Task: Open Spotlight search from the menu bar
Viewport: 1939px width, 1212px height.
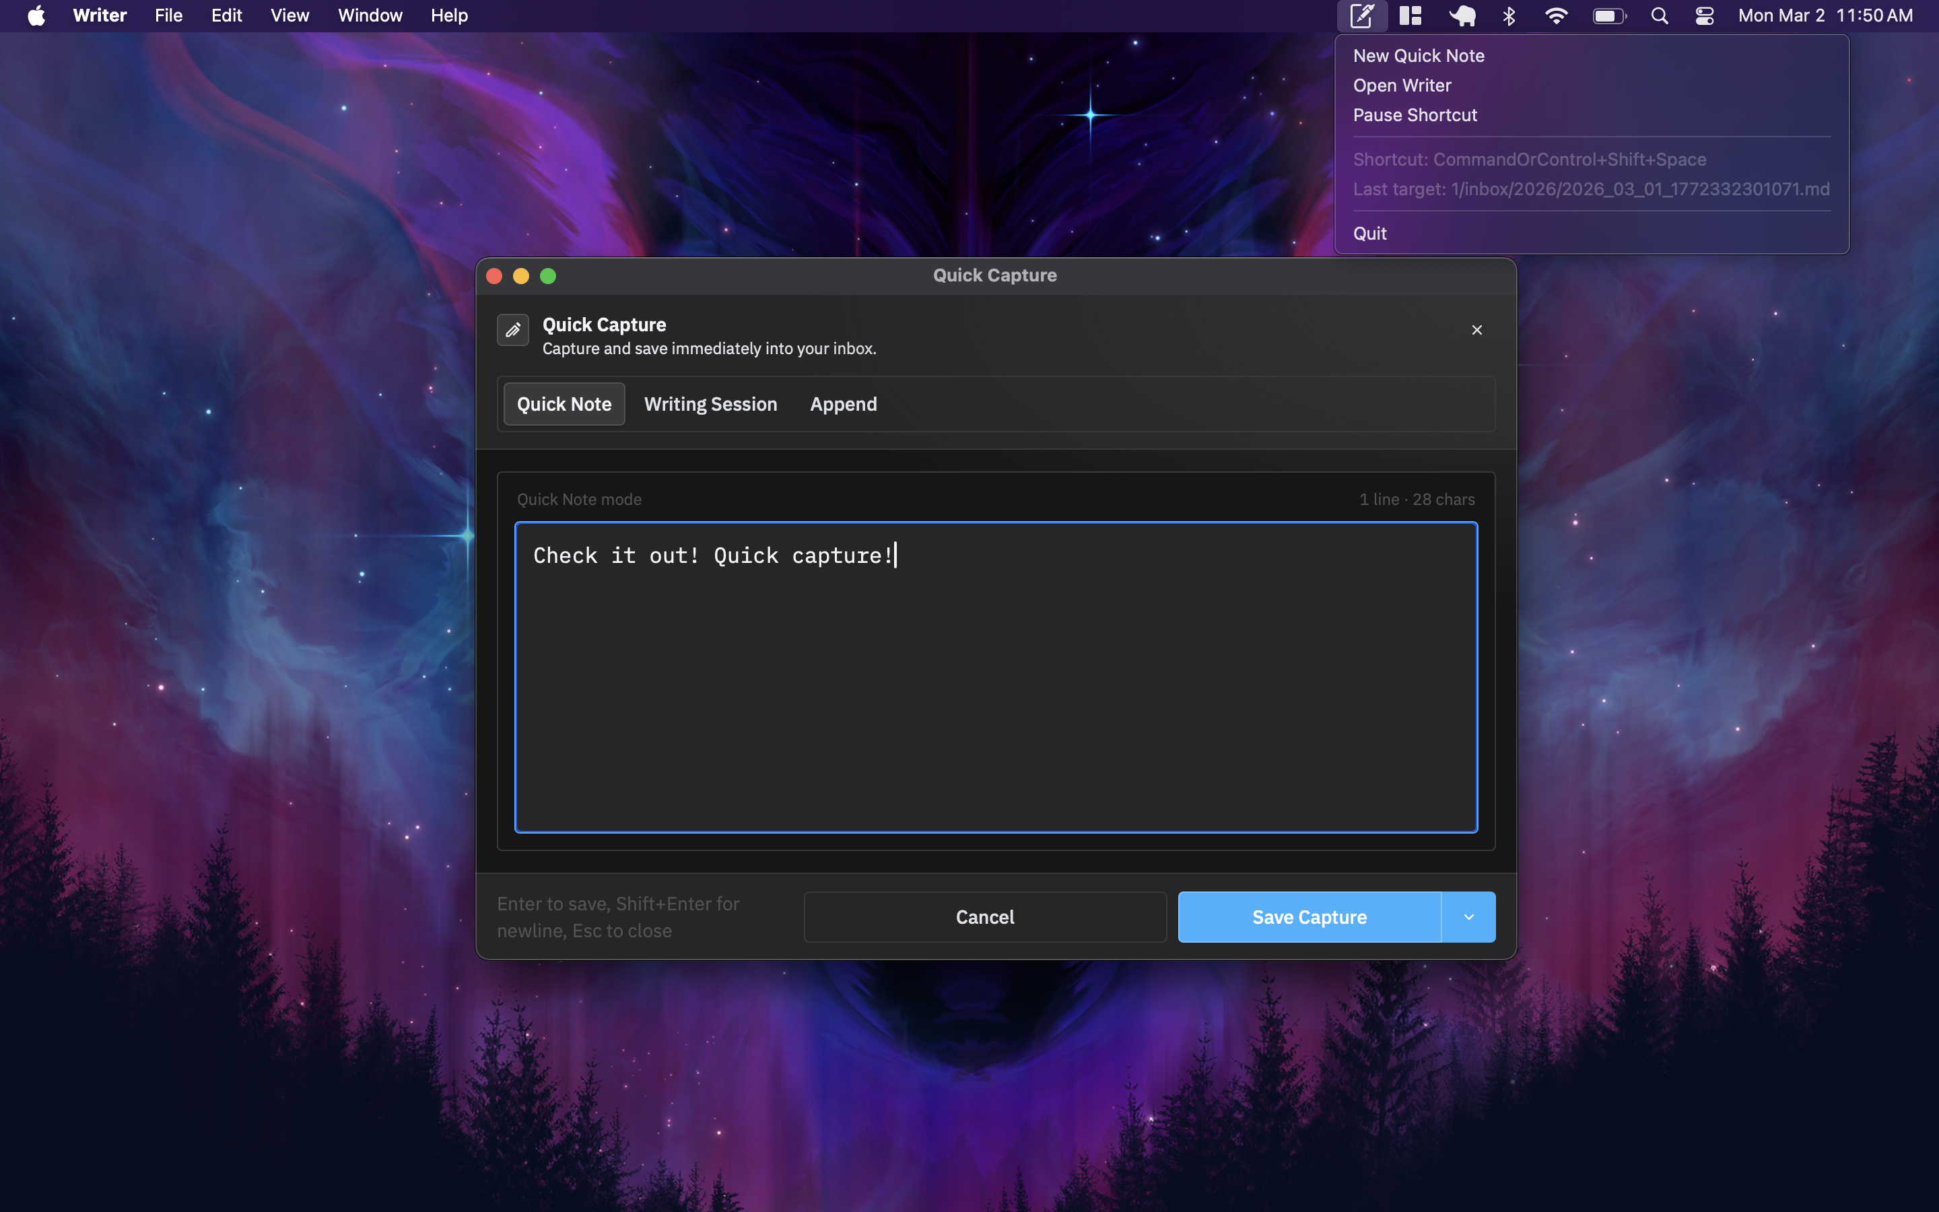Action: 1660,15
